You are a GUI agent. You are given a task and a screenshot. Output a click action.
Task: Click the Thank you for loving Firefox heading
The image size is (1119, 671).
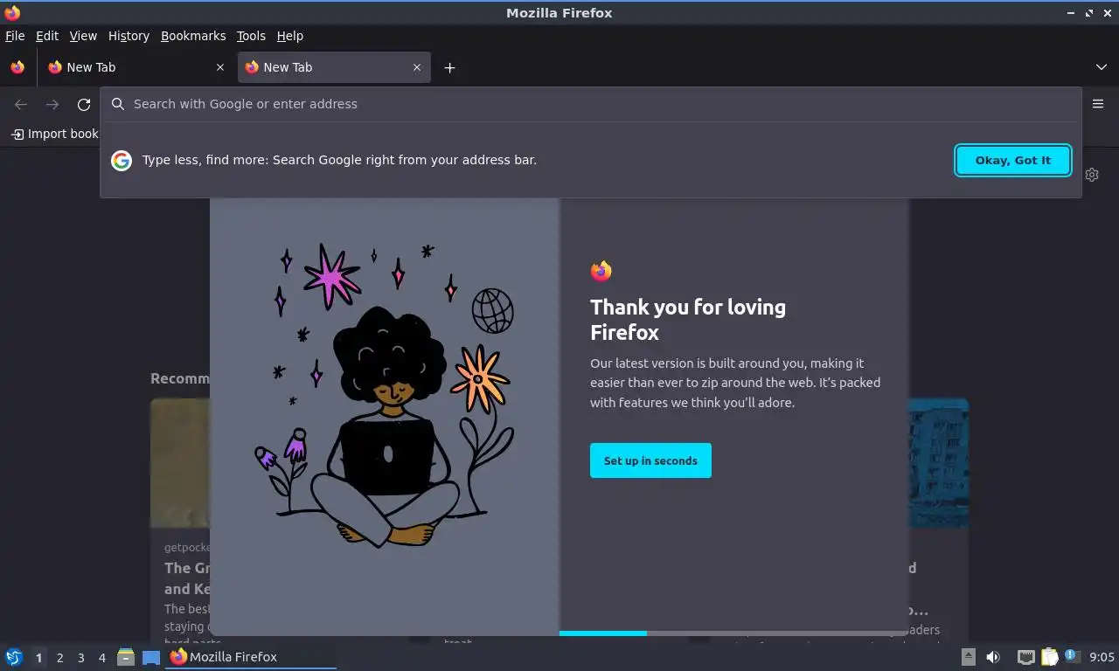tap(688, 320)
